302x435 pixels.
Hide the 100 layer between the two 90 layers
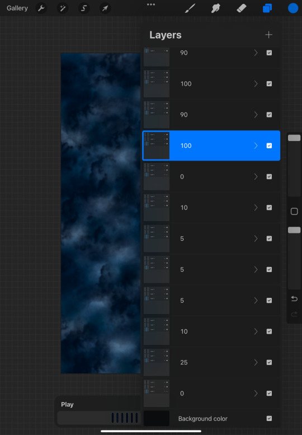(269, 84)
